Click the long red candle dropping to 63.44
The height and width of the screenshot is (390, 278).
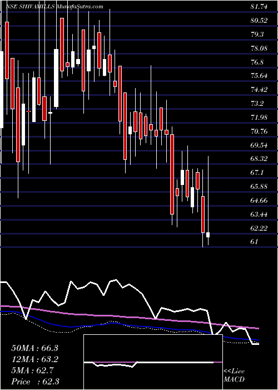[x=172, y=174]
